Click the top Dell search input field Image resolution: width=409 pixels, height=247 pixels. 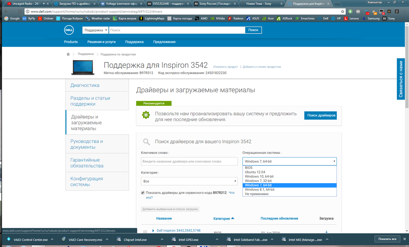coord(177,30)
